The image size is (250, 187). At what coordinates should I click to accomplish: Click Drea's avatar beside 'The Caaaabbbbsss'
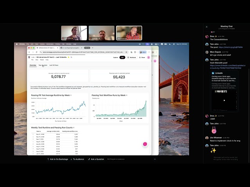pyautogui.click(x=207, y=37)
